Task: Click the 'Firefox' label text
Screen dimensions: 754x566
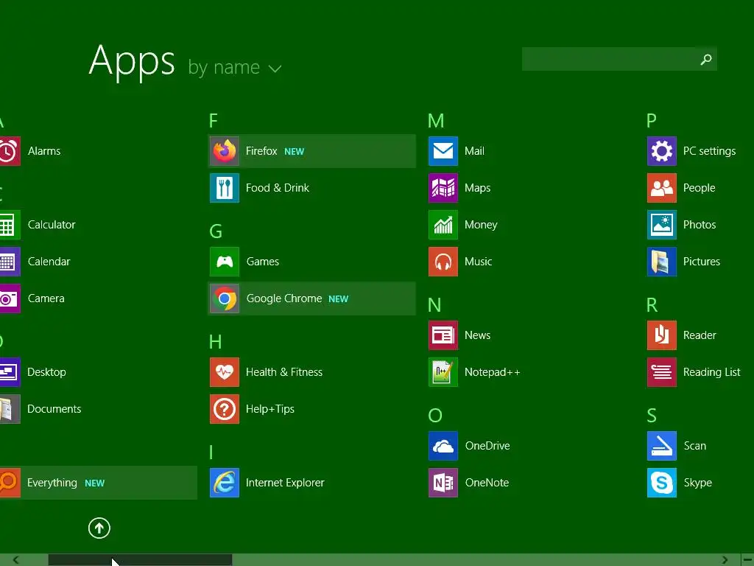Action: coord(261,151)
